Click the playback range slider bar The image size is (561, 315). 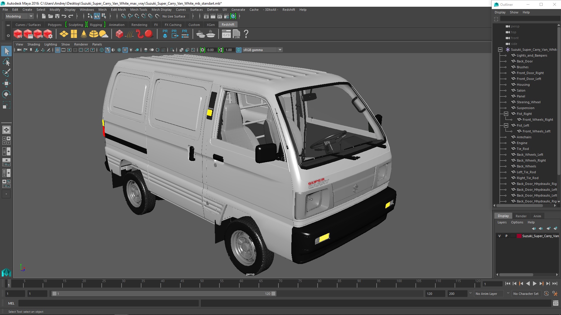pos(164,294)
